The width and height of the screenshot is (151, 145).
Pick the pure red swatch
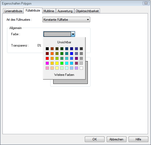tap(47, 58)
